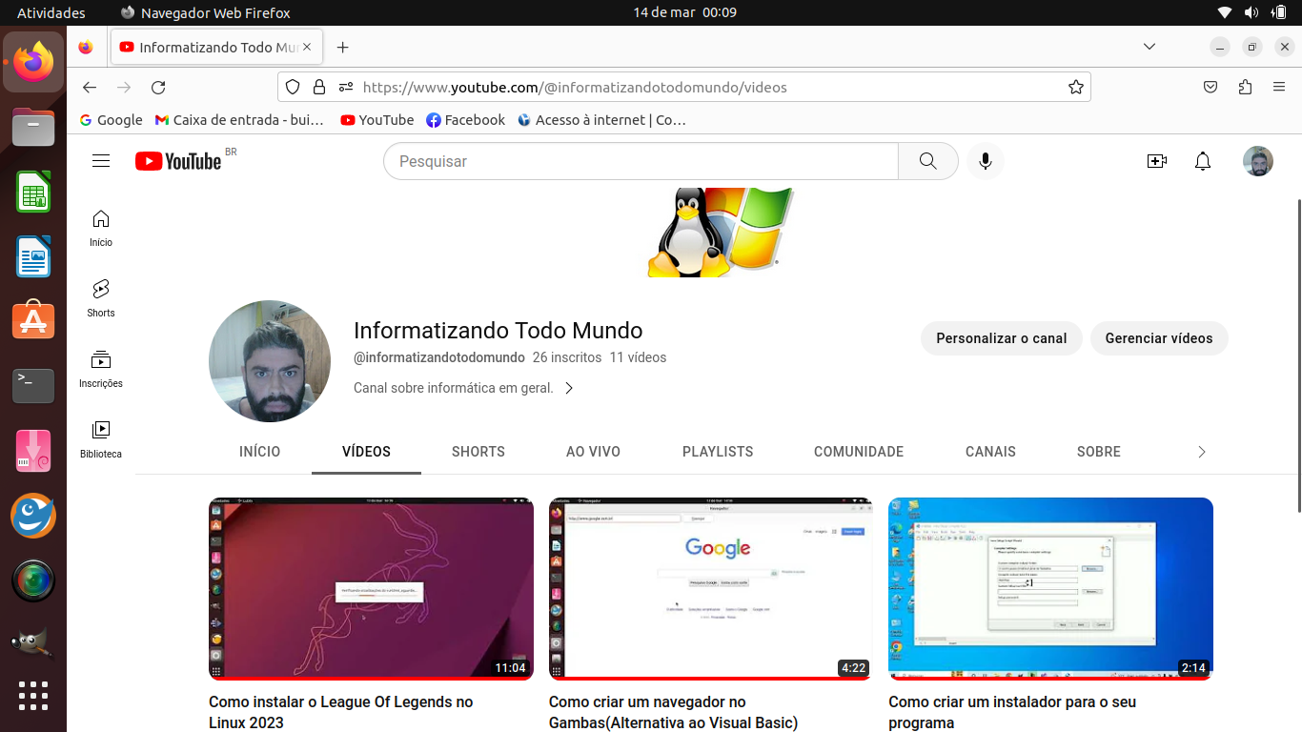Open the CANAIS channel tab
This screenshot has width=1302, height=732.
[x=990, y=452]
